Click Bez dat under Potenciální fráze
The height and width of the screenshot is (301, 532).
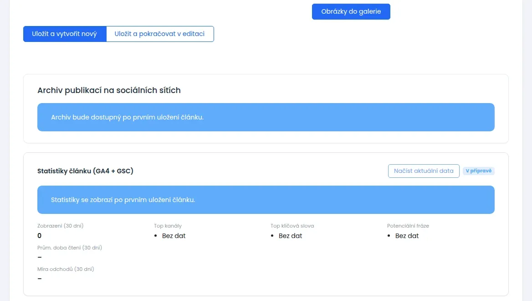[x=407, y=236]
